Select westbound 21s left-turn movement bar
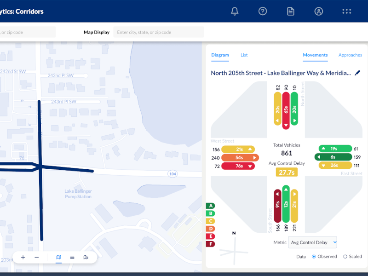The image size is (368, 276). [x=238, y=149]
